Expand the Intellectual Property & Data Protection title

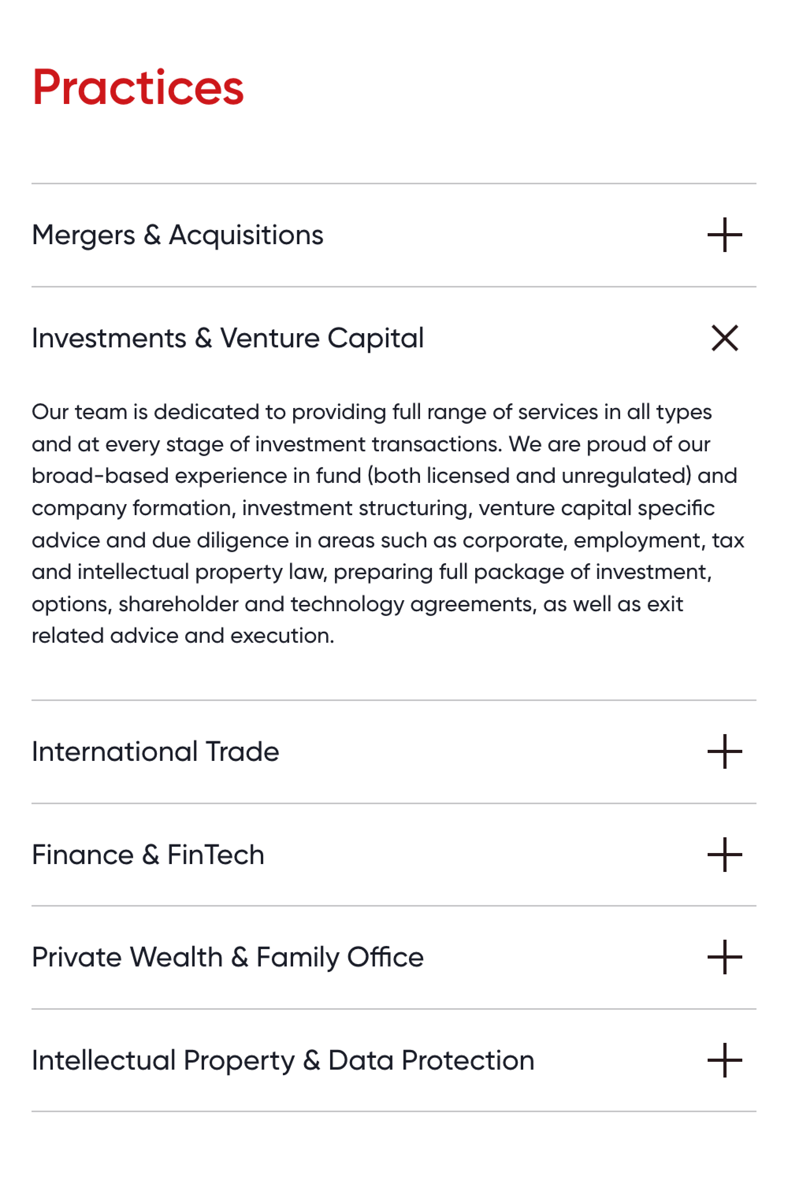pos(283,1061)
